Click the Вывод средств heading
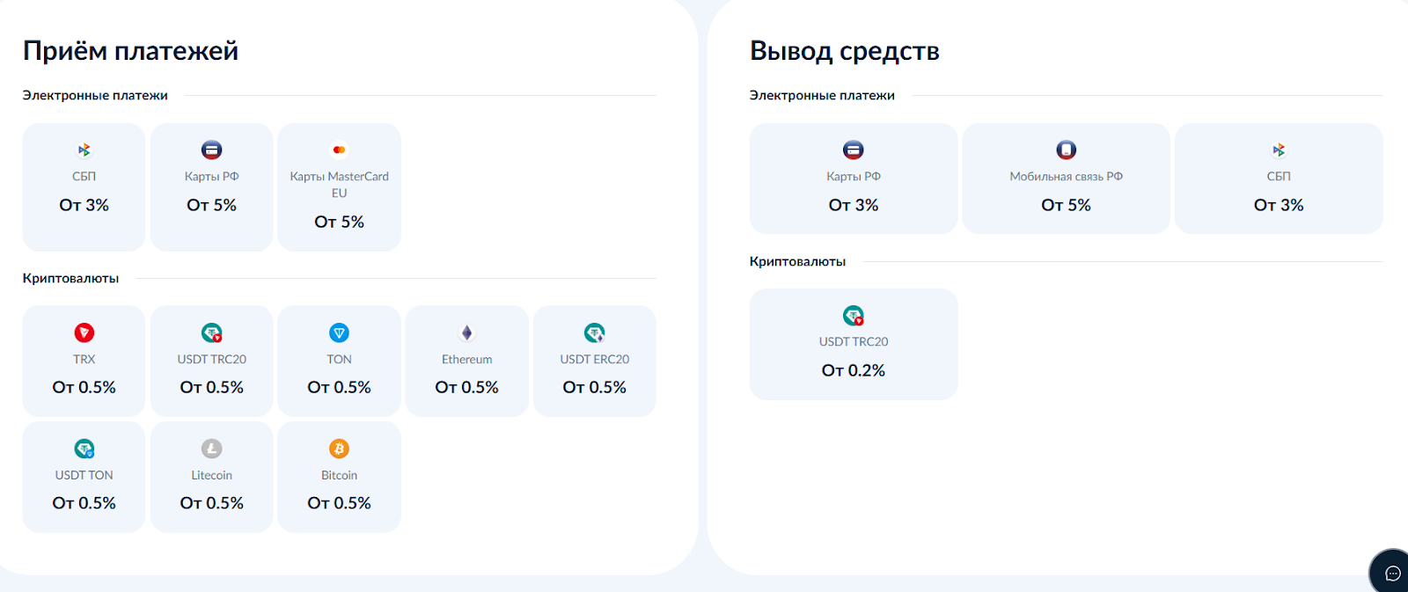Screen dimensions: 1408x592 click(844, 51)
